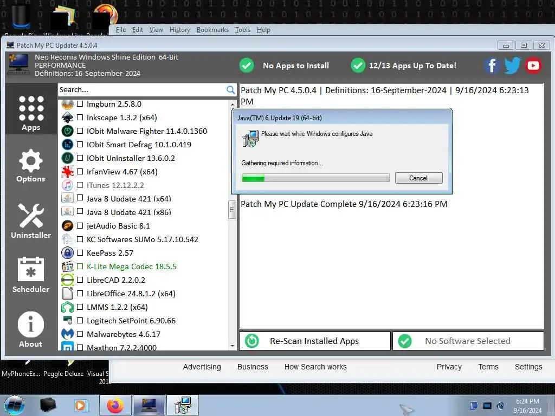555x416 pixels.
Task: Click the search magnifier icon
Action: (230, 90)
